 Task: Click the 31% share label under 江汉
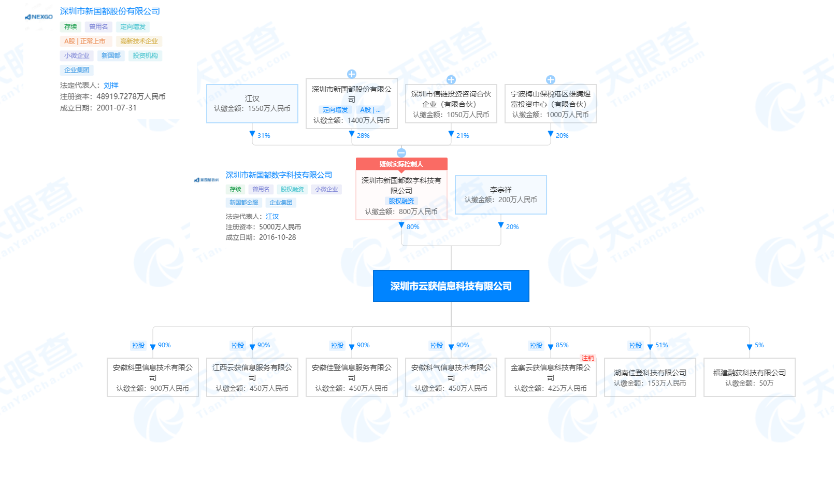(x=264, y=136)
